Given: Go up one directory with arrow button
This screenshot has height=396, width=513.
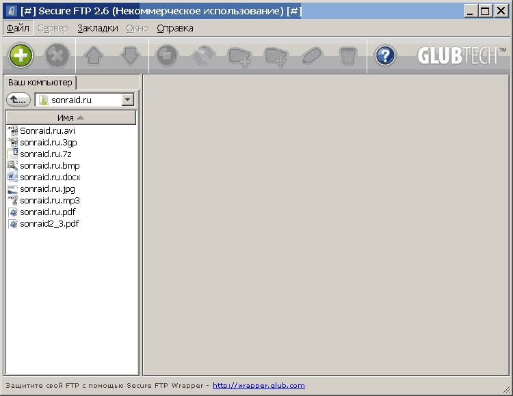Looking at the screenshot, I should coord(18,100).
